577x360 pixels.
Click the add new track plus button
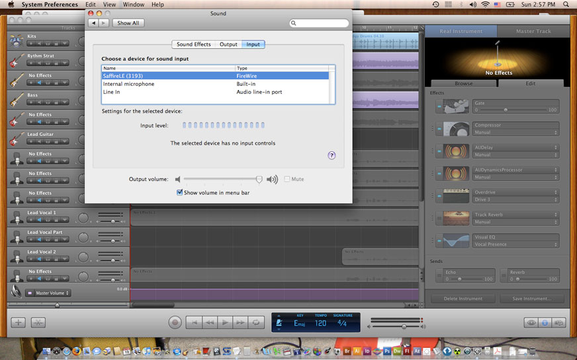[x=19, y=322]
